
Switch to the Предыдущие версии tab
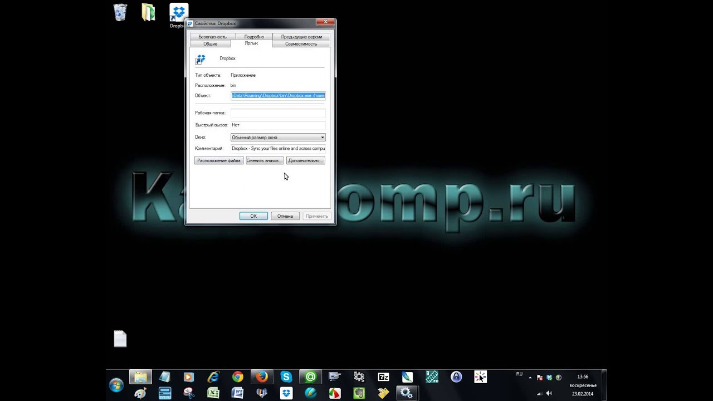(301, 37)
